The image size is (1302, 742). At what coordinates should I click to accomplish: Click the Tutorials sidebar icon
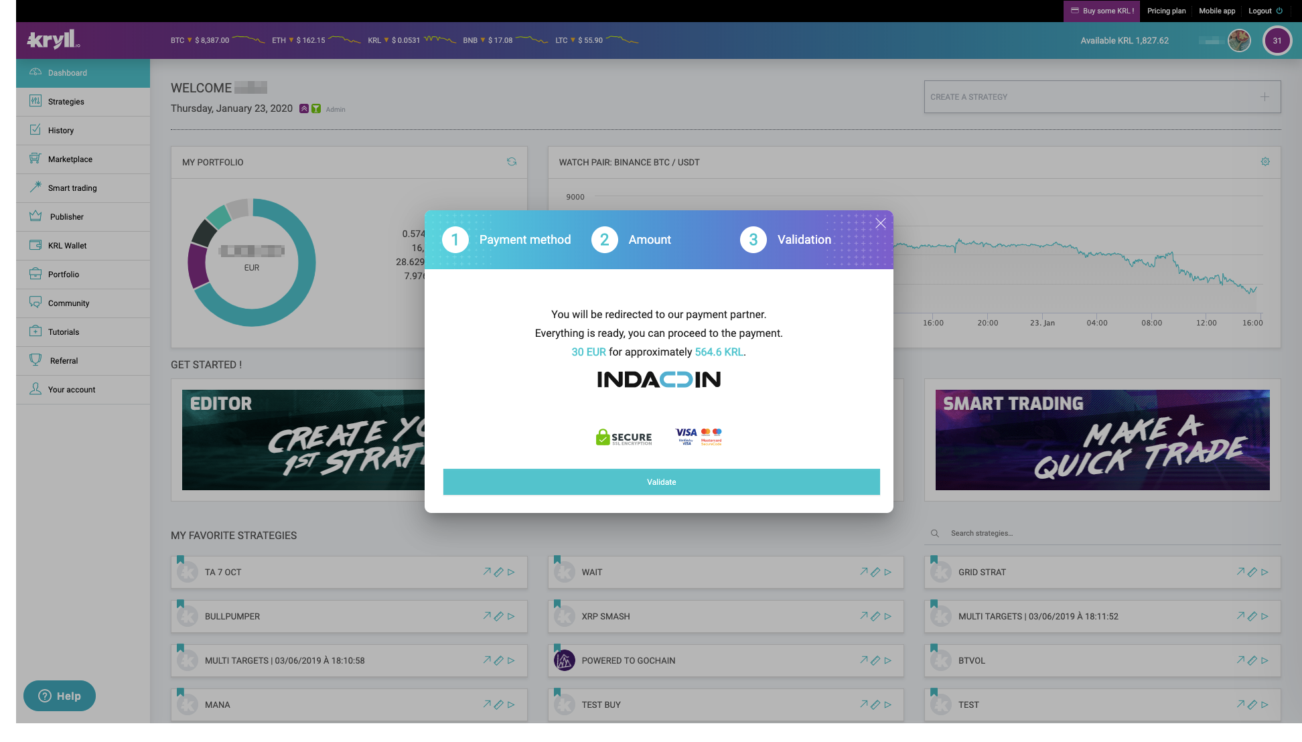click(35, 331)
